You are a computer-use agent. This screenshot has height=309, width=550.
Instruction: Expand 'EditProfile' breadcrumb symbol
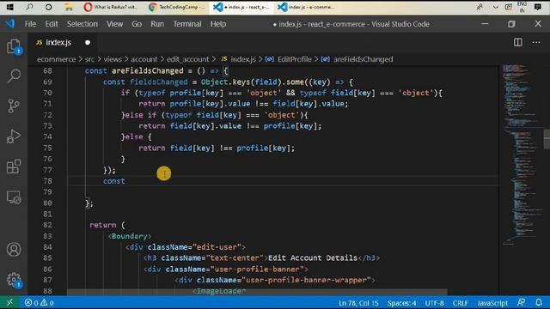pyautogui.click(x=294, y=59)
